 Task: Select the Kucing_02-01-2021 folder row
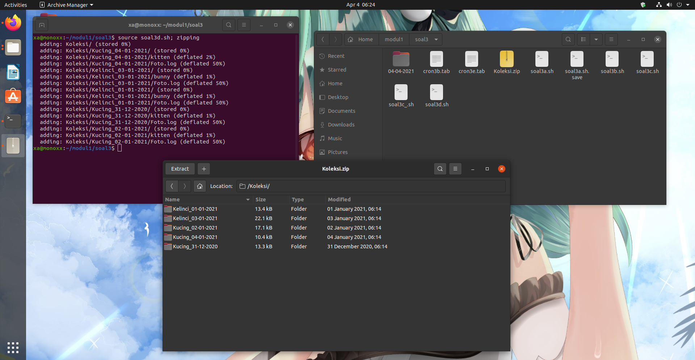click(x=336, y=228)
